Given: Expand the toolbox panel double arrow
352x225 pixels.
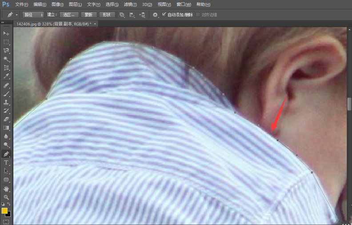Looking at the screenshot, I should 3,22.
